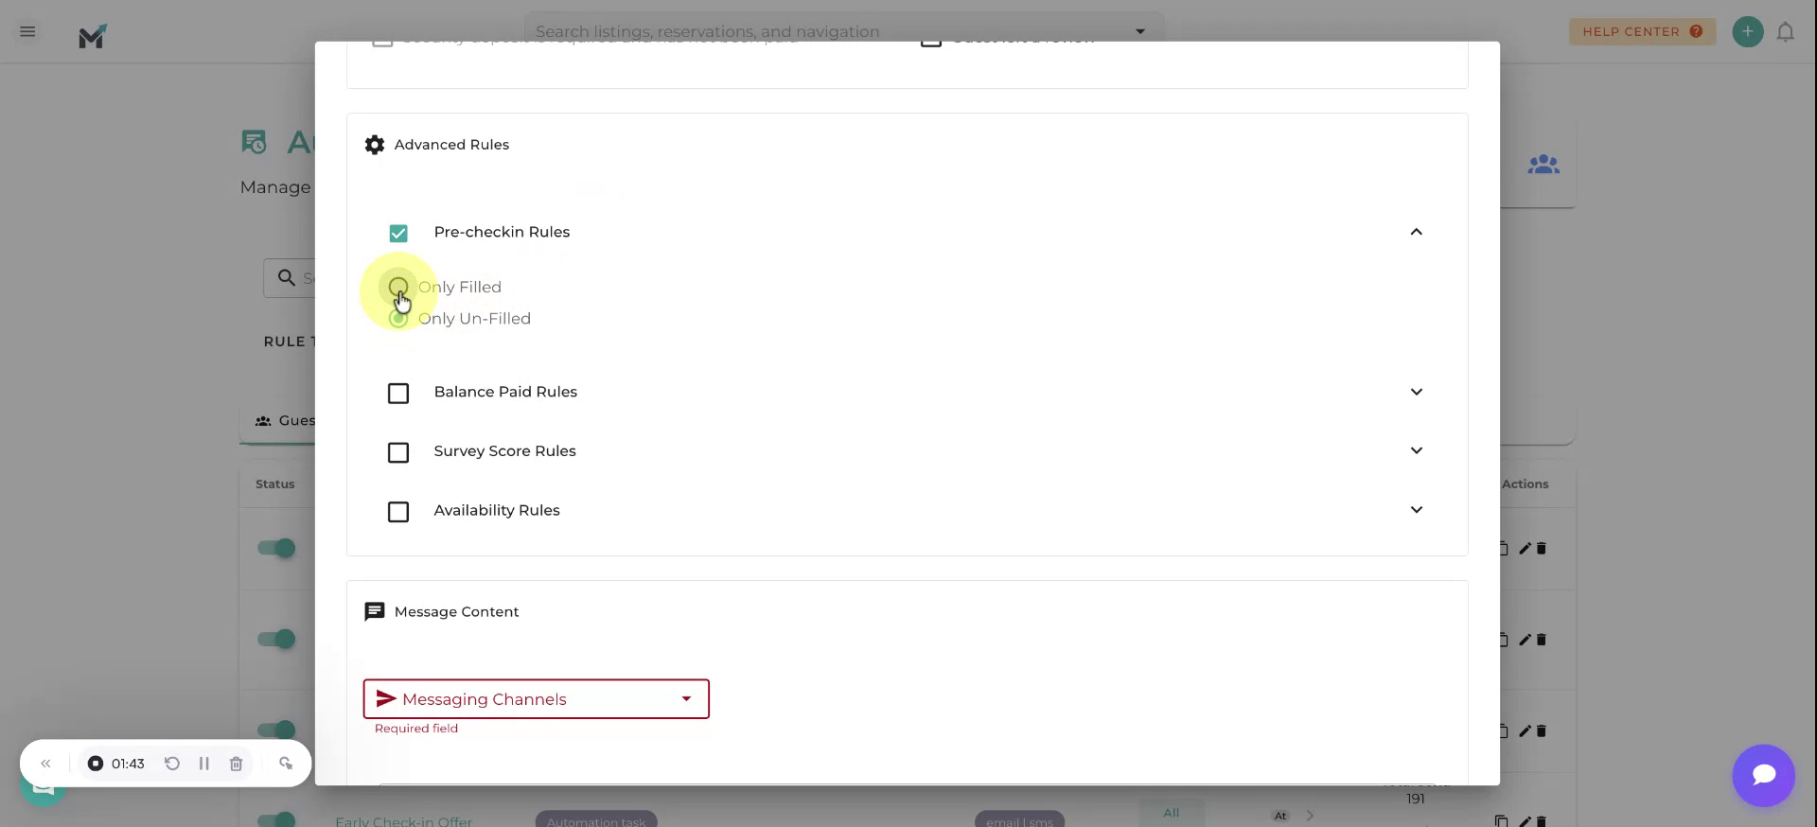Toggle the third automation rule status switch
Screen dimensions: 1817x827
click(x=276, y=730)
